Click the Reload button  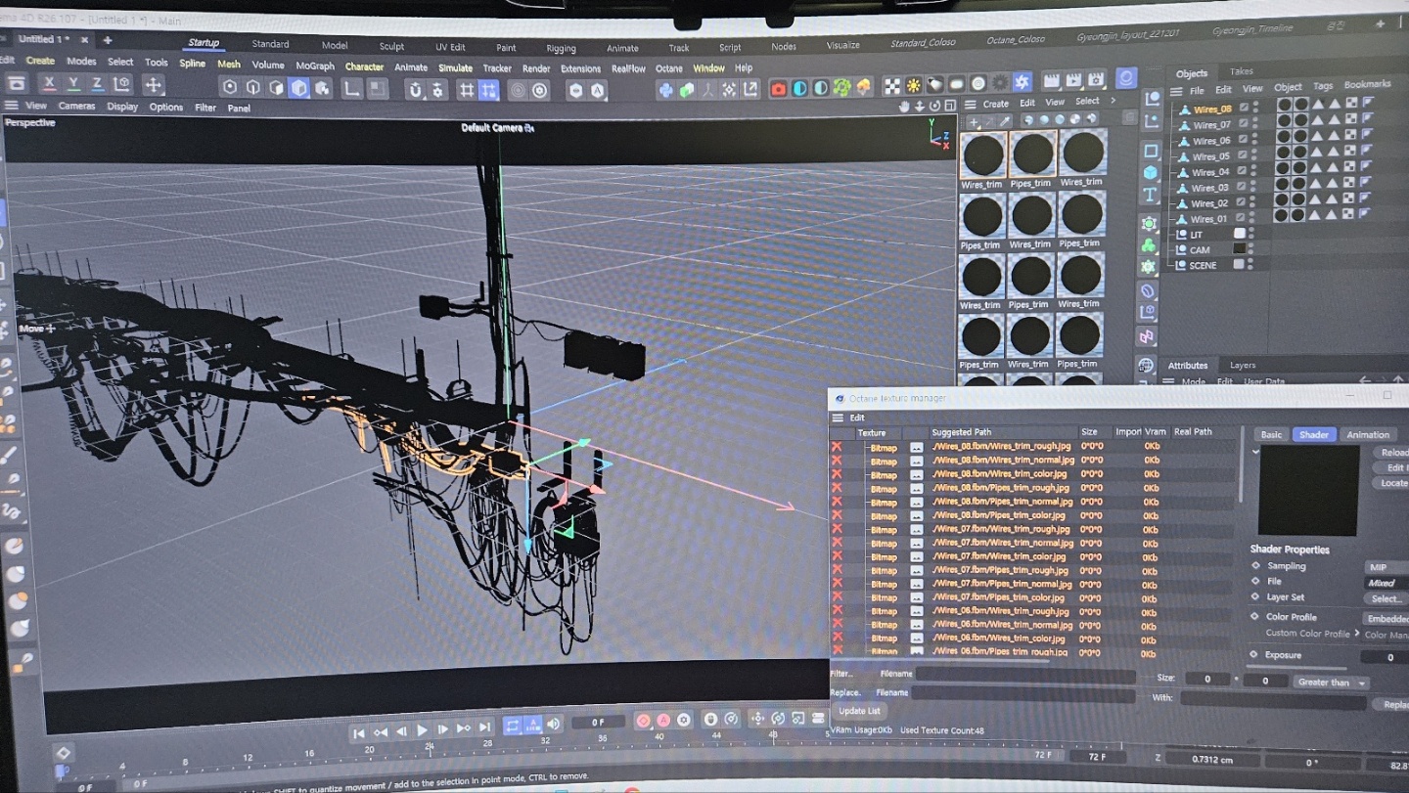click(1392, 453)
